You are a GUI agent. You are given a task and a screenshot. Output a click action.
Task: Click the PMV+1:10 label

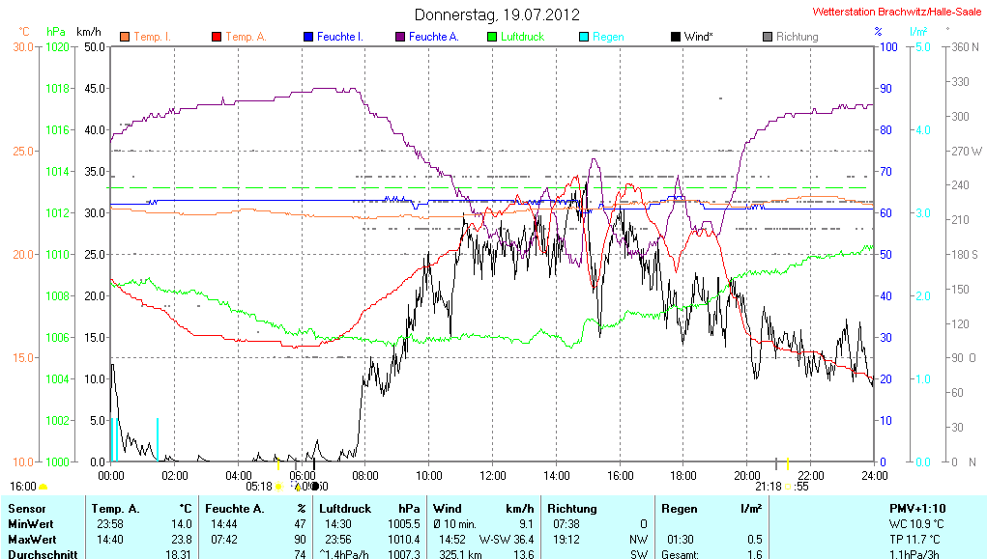917,508
